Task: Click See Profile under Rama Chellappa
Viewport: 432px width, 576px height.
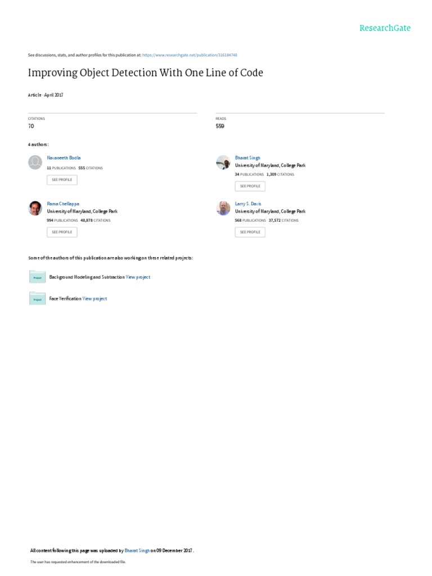Action: (62, 232)
